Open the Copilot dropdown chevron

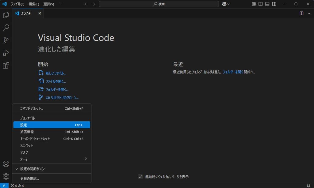coord(228,4)
